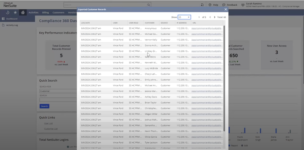The width and height of the screenshot is (304, 150).
Task: Click the Edit legend entry in chart
Action: tap(244, 146)
